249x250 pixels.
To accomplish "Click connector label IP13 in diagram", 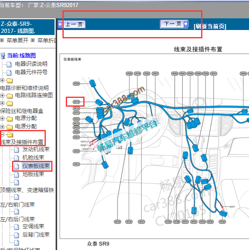I will (x=76, y=113).
